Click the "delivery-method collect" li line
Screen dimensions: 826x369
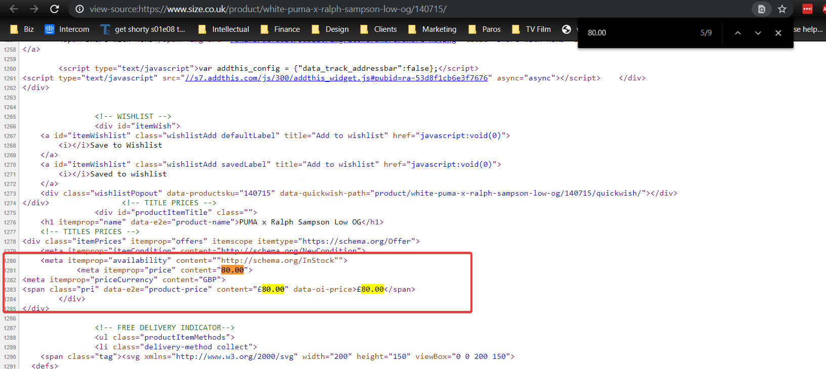176,347
